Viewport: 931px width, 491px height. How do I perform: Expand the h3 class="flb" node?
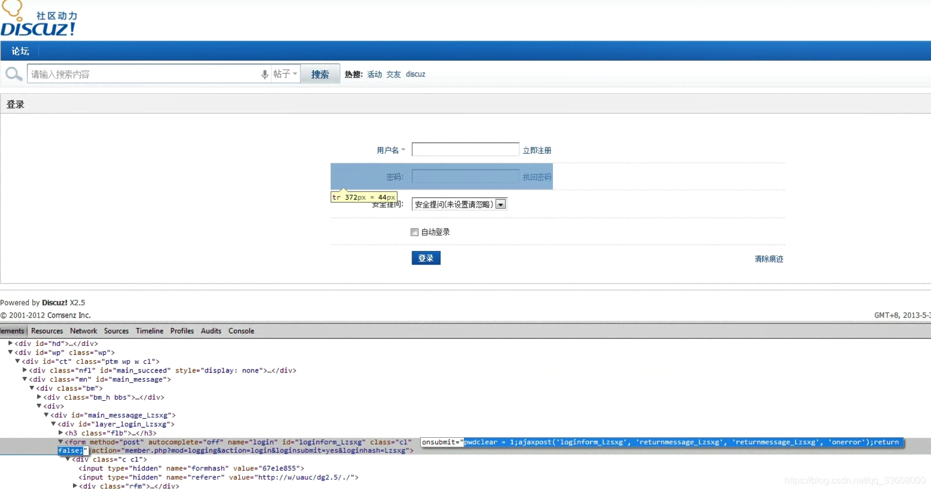click(x=60, y=433)
